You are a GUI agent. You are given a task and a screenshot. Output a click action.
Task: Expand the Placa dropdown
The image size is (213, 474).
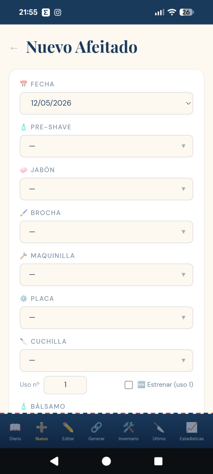pyautogui.click(x=106, y=318)
